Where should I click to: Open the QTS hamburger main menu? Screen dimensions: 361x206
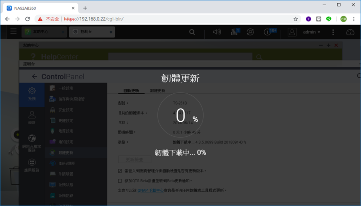click(x=13, y=32)
